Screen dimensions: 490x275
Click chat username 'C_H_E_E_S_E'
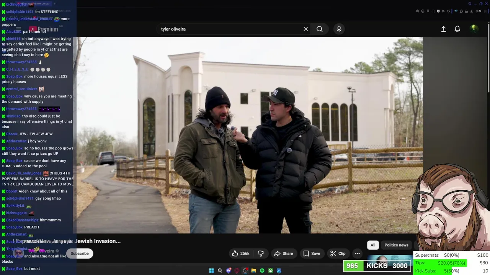point(17,70)
